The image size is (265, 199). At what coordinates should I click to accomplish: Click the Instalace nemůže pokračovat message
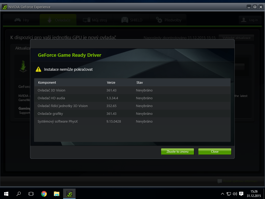(x=68, y=69)
